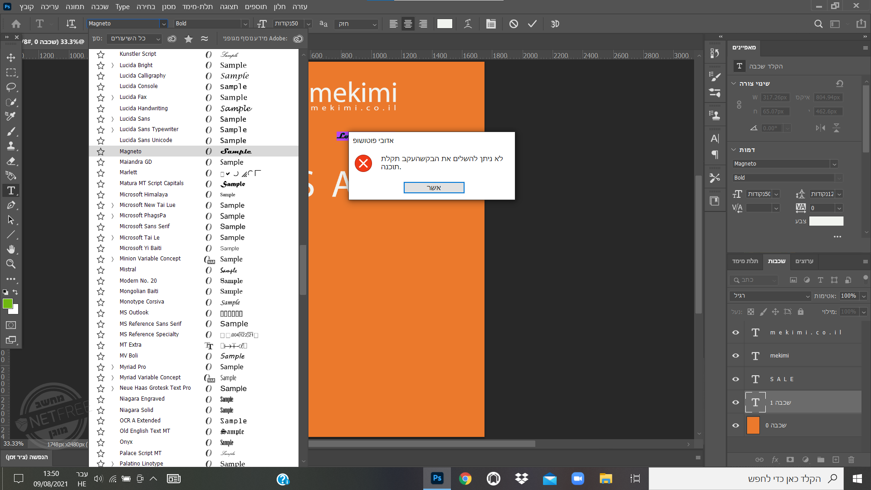Click the Home icon in options bar
871x490 pixels.
(x=16, y=24)
